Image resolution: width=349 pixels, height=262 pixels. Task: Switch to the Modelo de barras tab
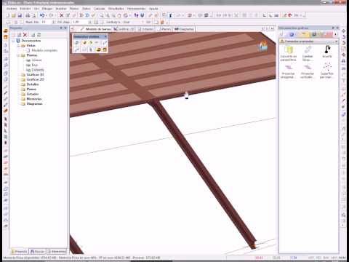click(96, 29)
